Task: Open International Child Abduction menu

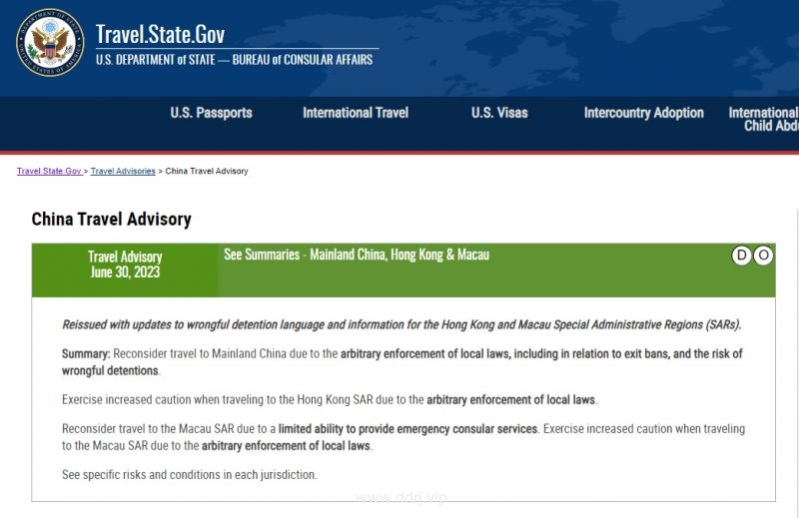Action: point(763,119)
